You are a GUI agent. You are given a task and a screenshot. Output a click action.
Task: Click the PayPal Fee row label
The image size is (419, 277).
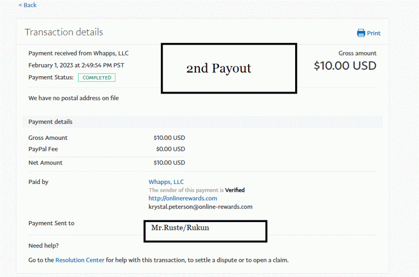[43, 149]
